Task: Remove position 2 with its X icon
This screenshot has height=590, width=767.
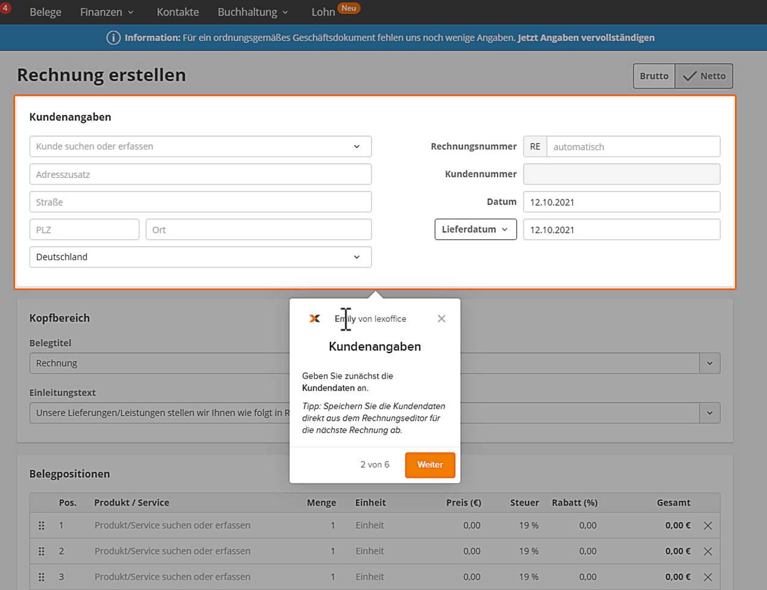Action: coord(708,551)
